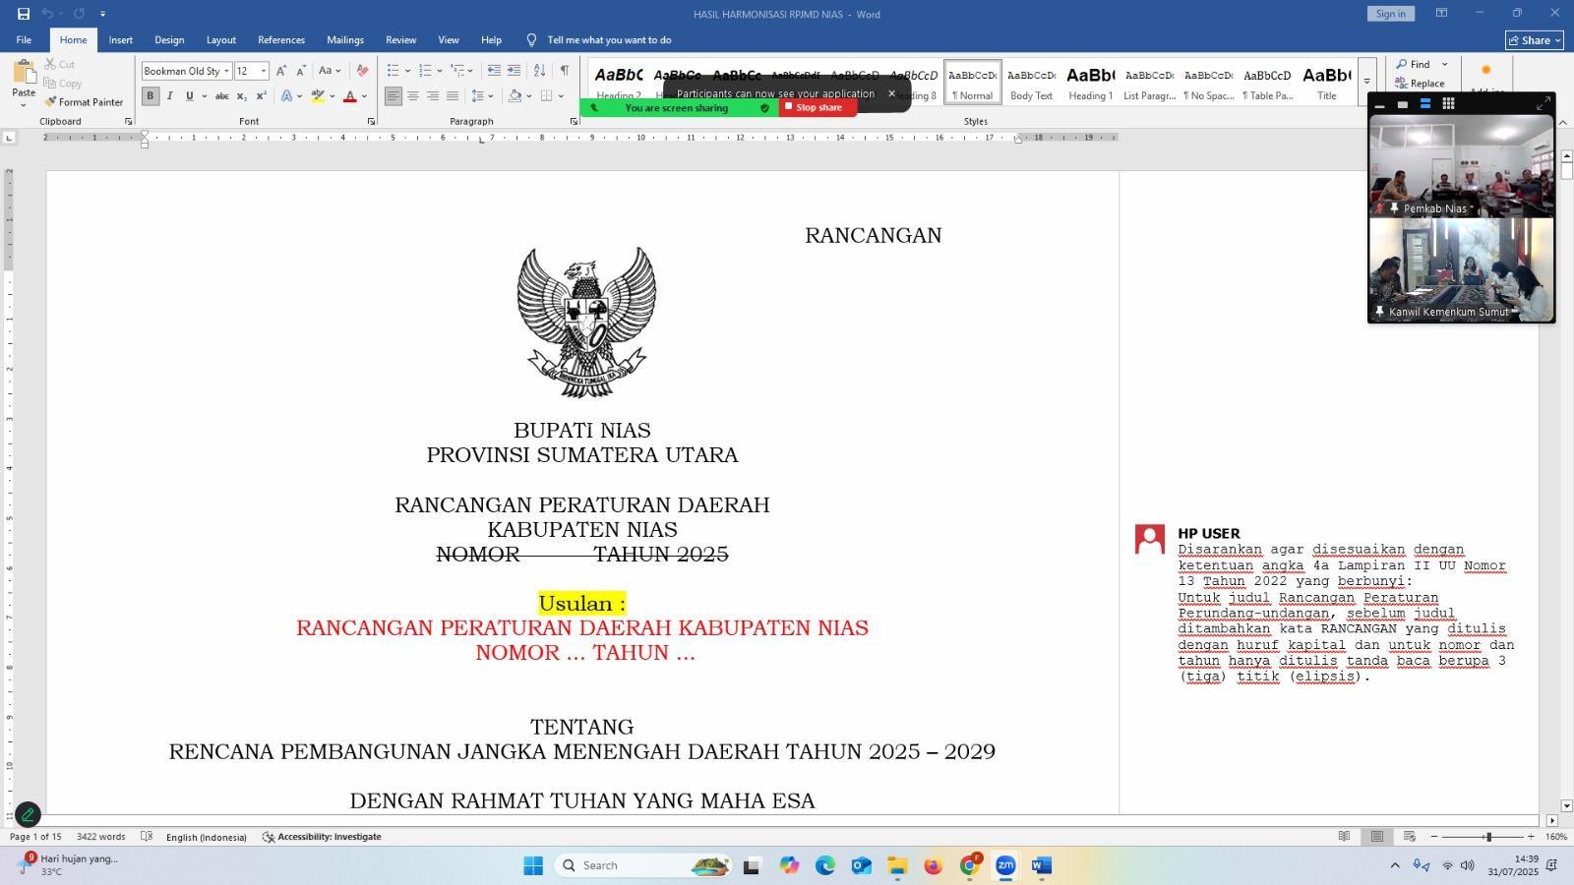The height and width of the screenshot is (885, 1574).
Task: Open Zoom app from the taskbar
Action: point(1004,865)
